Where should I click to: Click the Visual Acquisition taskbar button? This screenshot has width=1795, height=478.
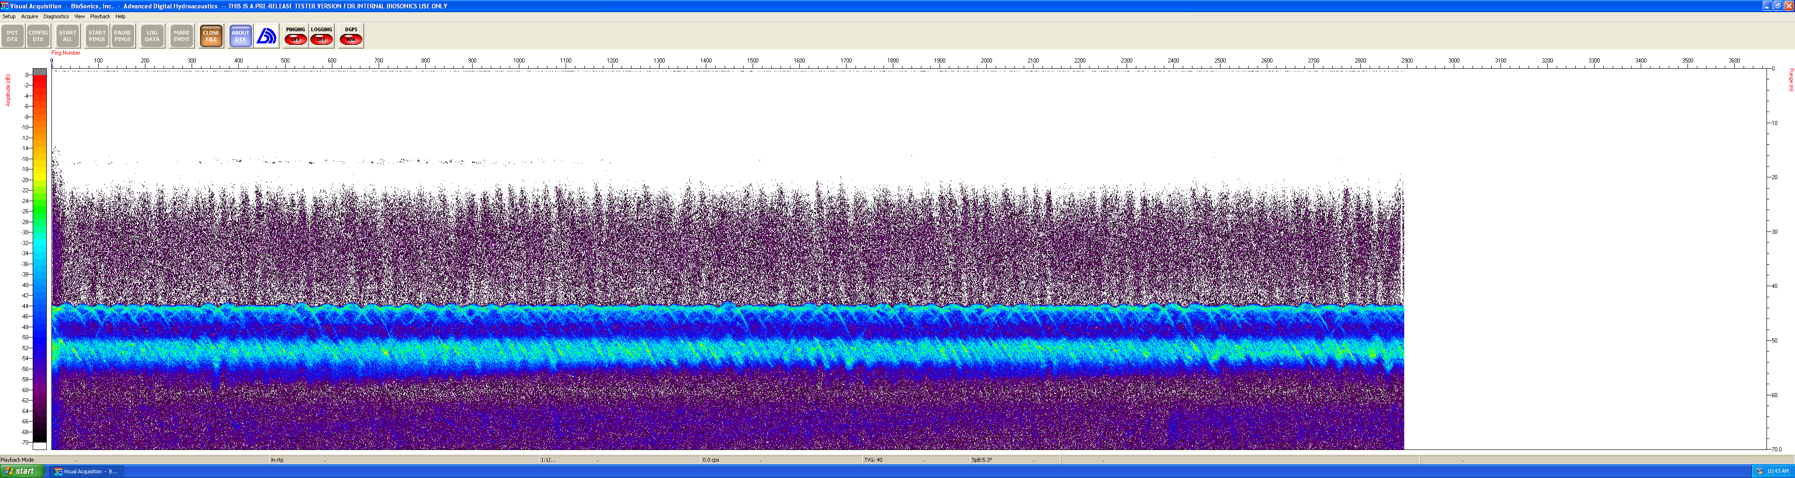86,471
